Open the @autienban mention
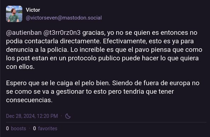210x137 pixels. 24,33
